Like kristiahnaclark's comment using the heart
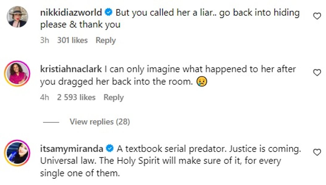 [317, 72]
